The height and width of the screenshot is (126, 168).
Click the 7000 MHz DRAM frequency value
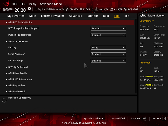coord(158,47)
